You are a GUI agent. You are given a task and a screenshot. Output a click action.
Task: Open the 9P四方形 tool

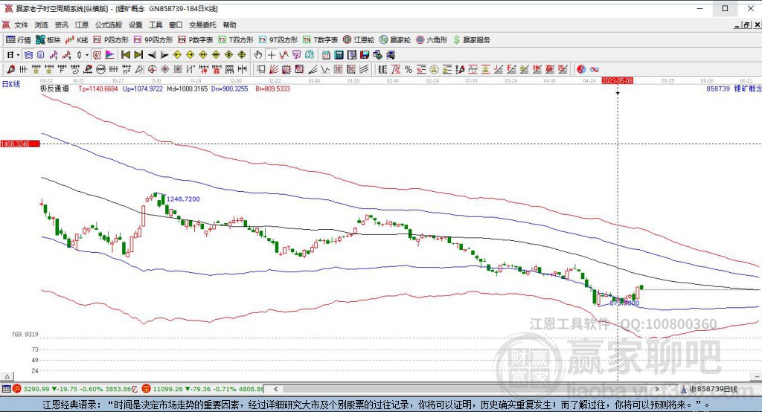[153, 40]
